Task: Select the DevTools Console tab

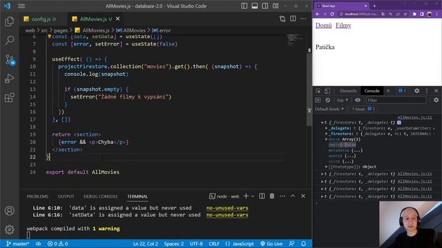Action: click(372, 91)
